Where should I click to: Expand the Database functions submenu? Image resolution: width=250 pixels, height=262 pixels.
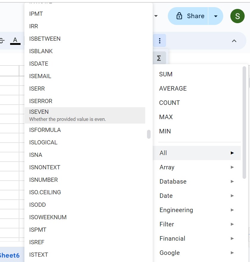[197, 181]
